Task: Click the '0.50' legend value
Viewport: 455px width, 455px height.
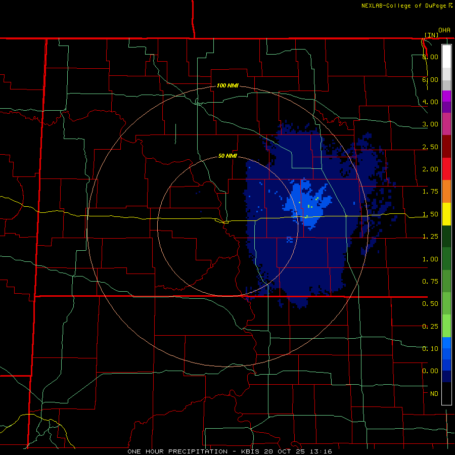Action: [x=430, y=304]
